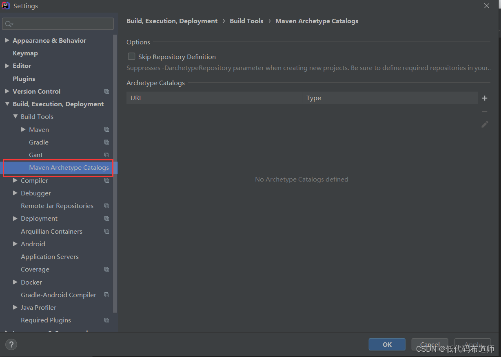
Task: Expand the Java Profiler node arrow
Action: point(15,307)
